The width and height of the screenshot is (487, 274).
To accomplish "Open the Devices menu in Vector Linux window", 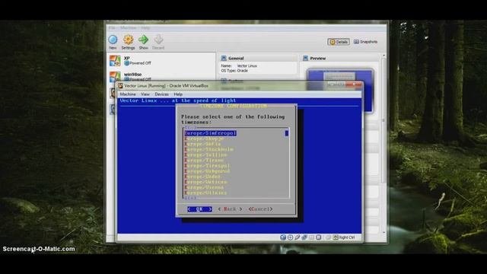I will pyautogui.click(x=161, y=94).
